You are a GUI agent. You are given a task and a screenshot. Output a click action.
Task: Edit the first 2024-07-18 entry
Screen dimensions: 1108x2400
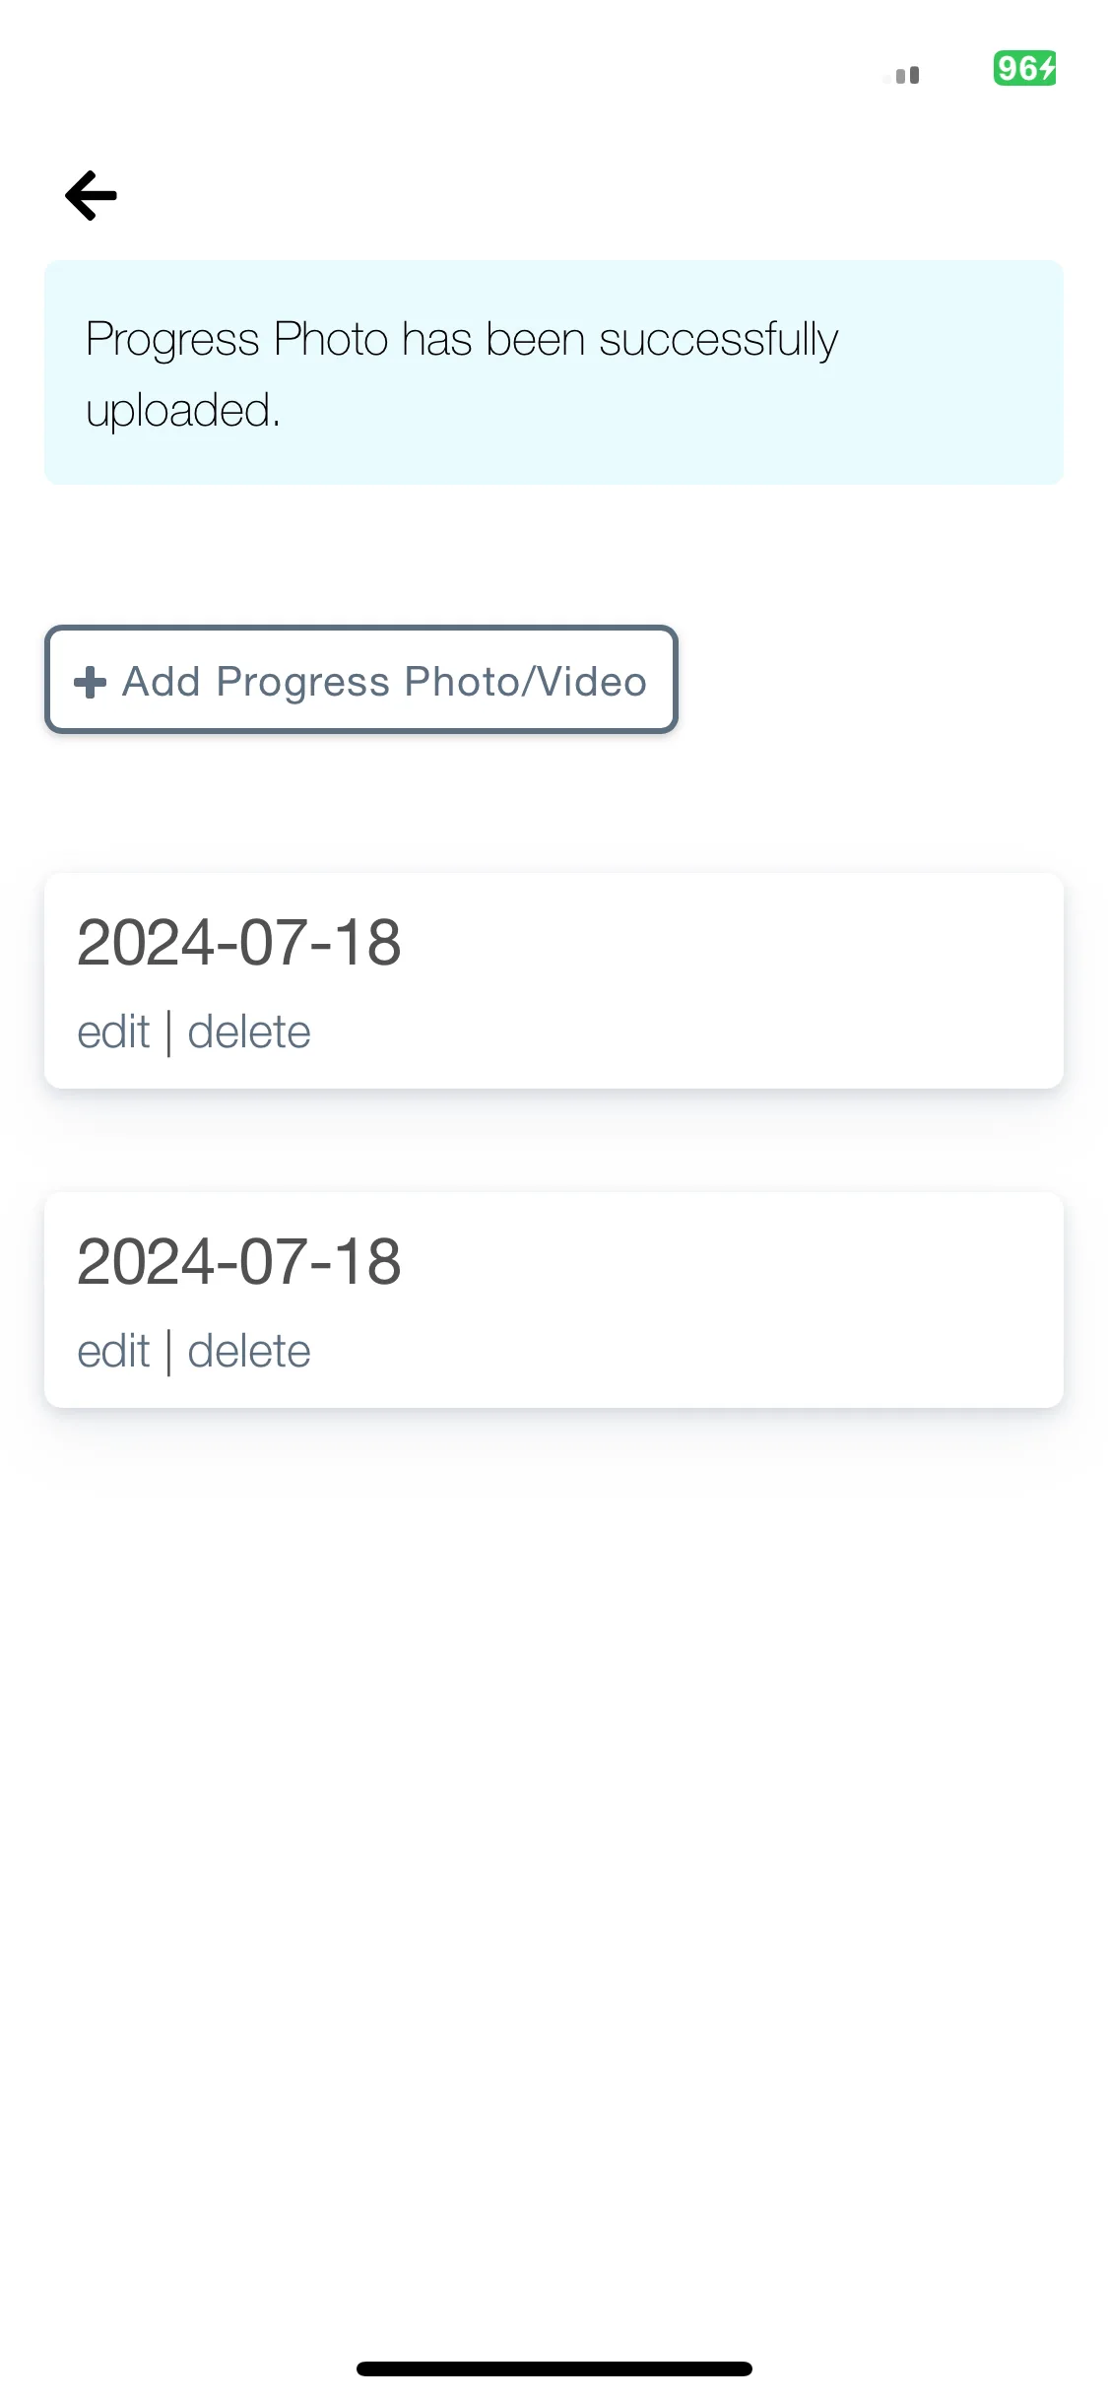113,1033
